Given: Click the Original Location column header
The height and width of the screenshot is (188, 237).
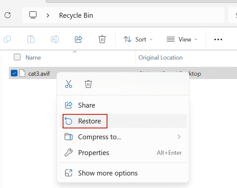Looking at the screenshot, I should (x=161, y=58).
